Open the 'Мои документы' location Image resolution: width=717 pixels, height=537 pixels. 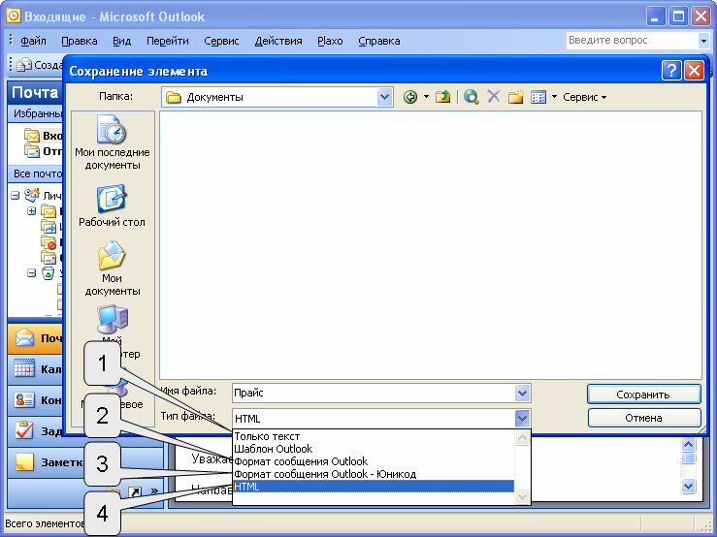tap(112, 268)
